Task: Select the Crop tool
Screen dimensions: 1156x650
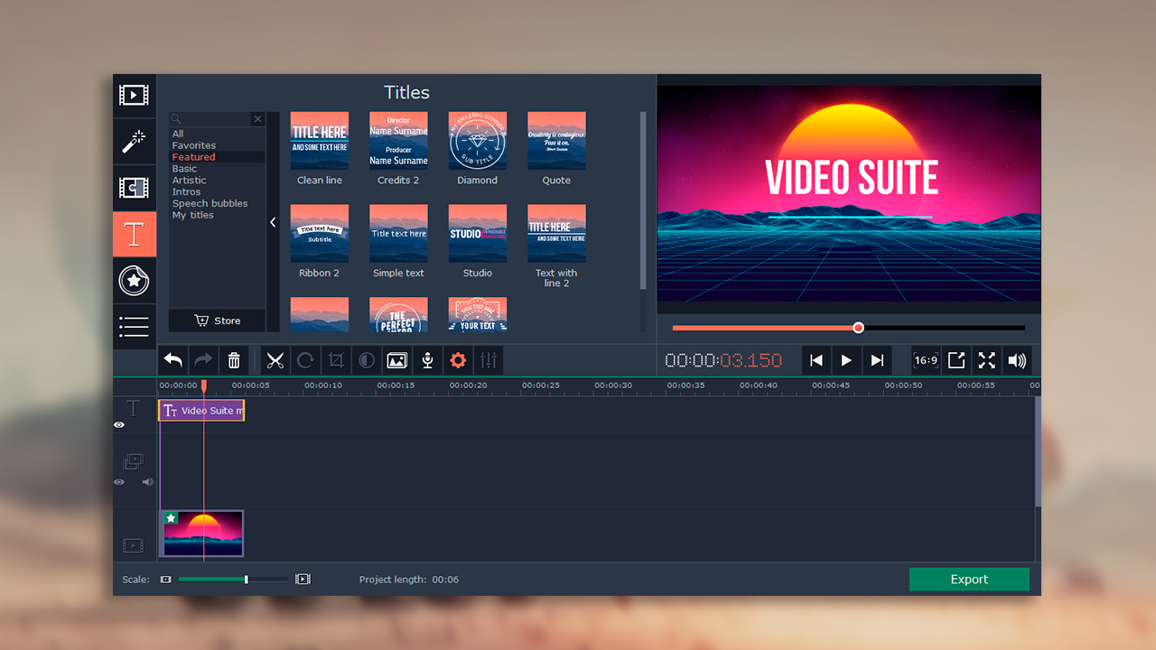Action: click(335, 360)
